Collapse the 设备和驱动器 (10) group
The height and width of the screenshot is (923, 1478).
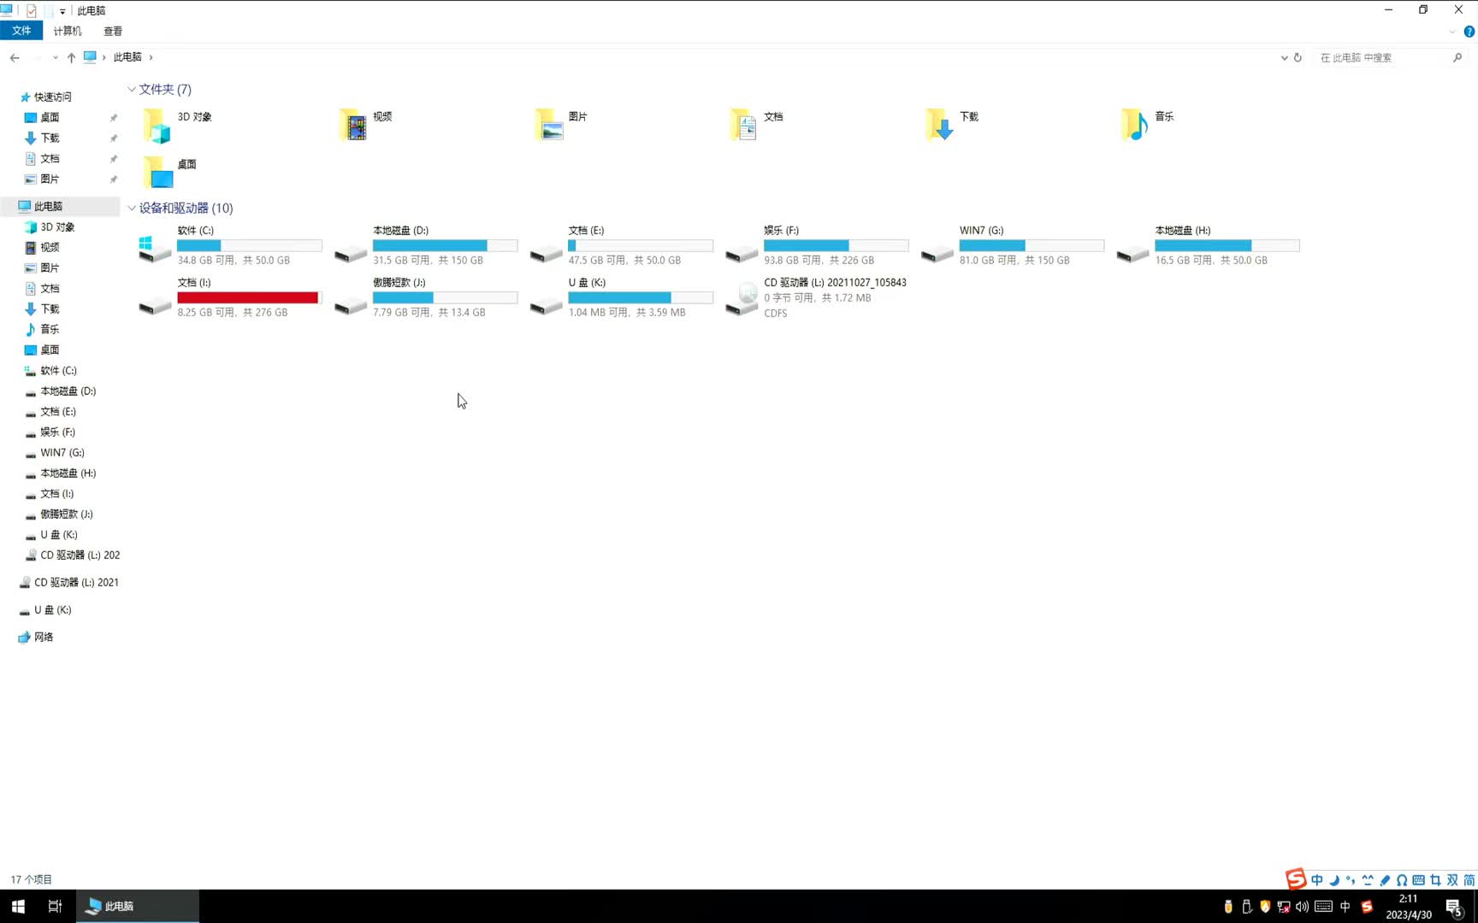[132, 209]
